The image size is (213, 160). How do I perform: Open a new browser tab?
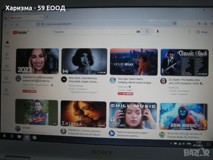(x=47, y=17)
